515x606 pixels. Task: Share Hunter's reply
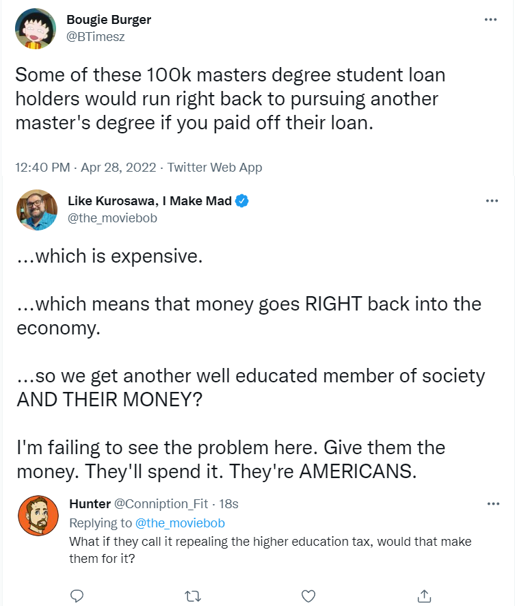[424, 594]
